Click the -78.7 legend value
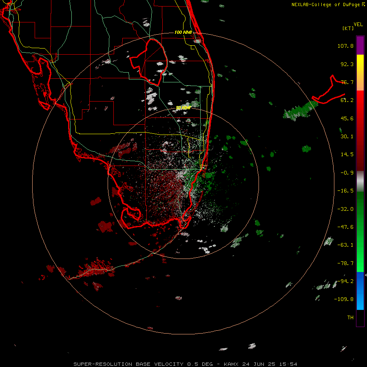367x367 pixels. [345, 263]
